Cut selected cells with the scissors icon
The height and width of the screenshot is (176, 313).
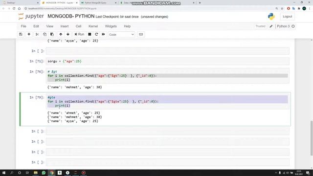point(37,34)
